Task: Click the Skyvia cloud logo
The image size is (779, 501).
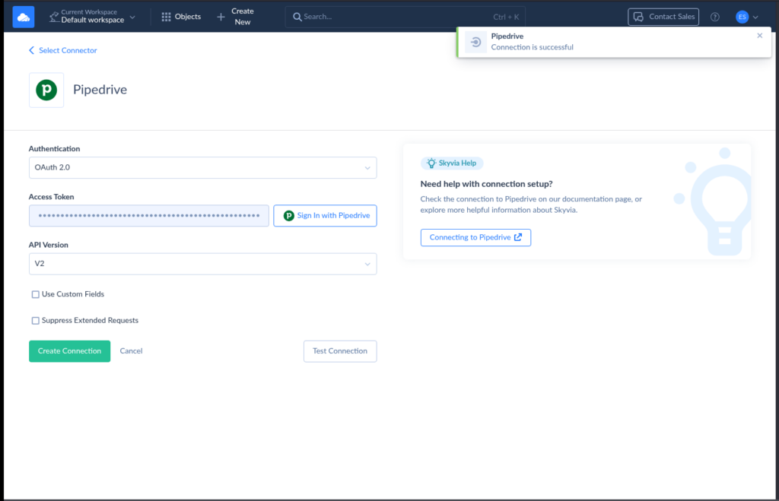Action: pyautogui.click(x=24, y=17)
